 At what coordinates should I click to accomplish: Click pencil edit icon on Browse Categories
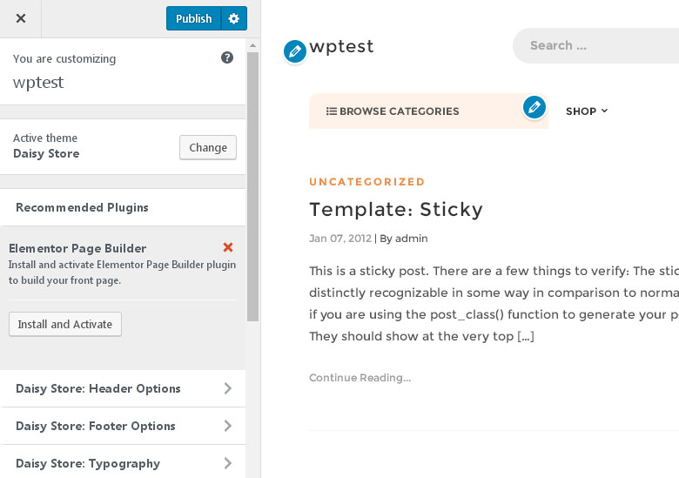click(x=534, y=107)
